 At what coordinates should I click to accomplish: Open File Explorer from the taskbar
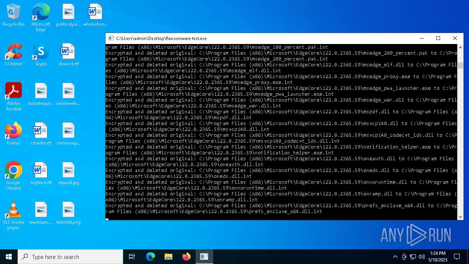[168, 257]
